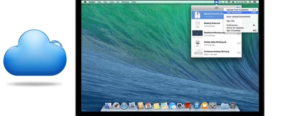This screenshot has width=288, height=116.
Task: Click Check for Updates
Action: coord(235,28)
